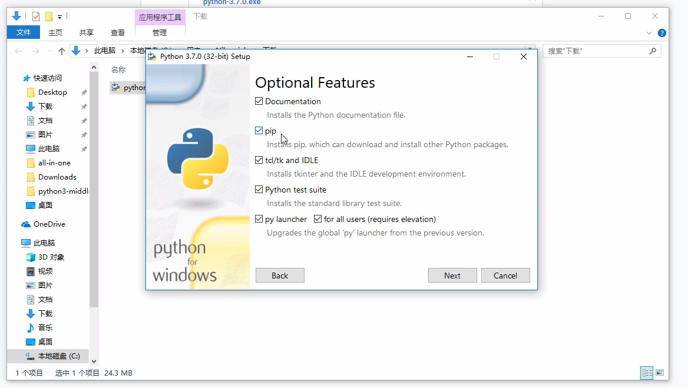Select the python installer file in the file list
The width and height of the screenshot is (688, 388).
[128, 88]
